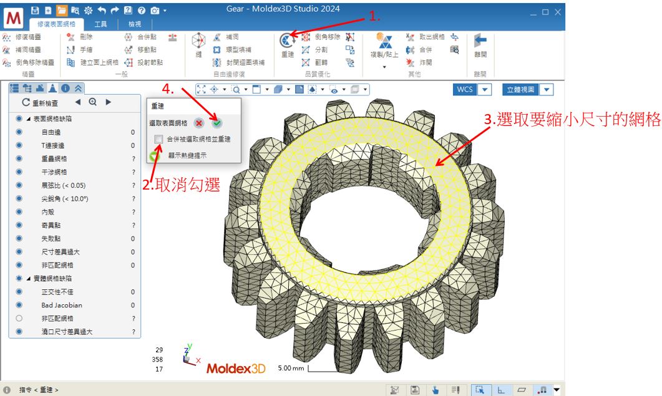Collapse side panel with double-chevron tab

(79, 88)
